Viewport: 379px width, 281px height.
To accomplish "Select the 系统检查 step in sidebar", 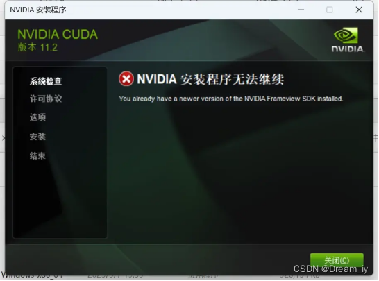I will tap(46, 81).
